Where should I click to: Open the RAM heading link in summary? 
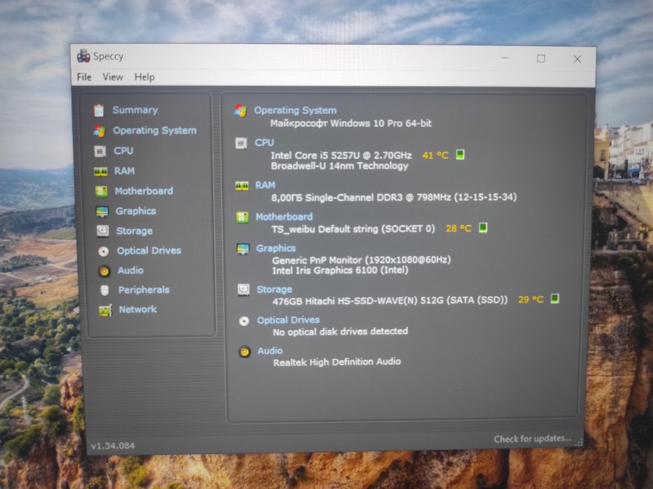[265, 185]
